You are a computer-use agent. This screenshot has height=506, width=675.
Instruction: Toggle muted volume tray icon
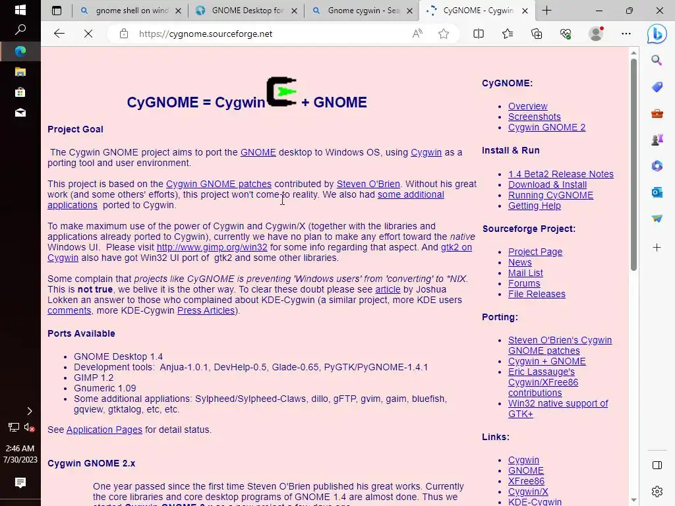point(29,427)
